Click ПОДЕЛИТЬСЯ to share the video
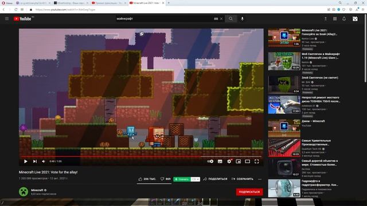 (x=215, y=179)
